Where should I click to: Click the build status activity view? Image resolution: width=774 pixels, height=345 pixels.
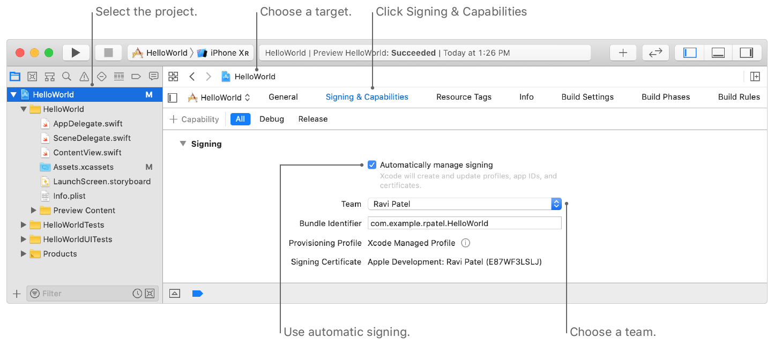coord(425,53)
